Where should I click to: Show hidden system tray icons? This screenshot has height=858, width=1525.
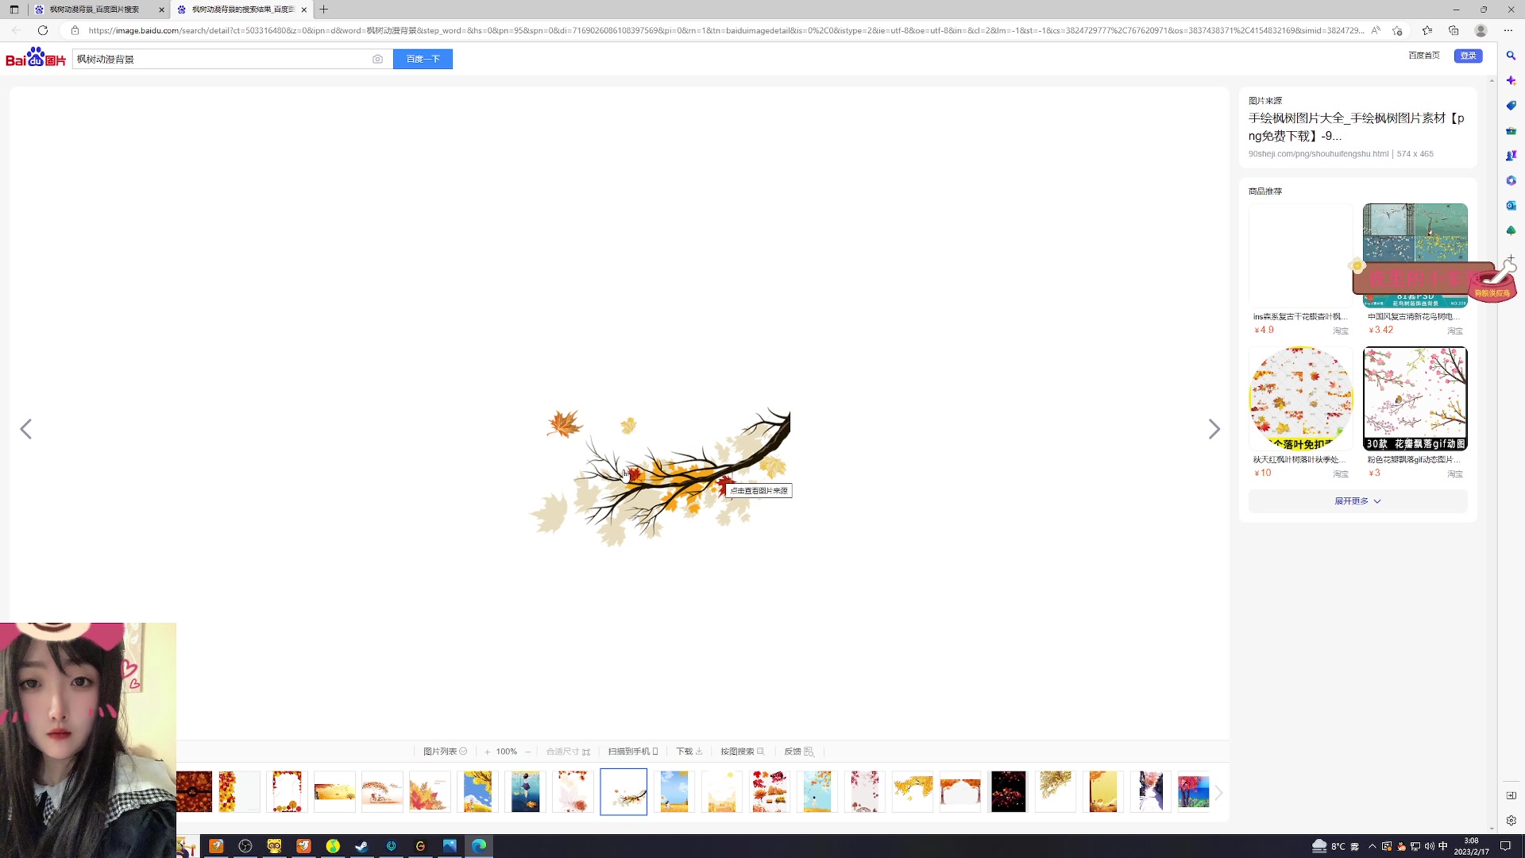point(1372,846)
